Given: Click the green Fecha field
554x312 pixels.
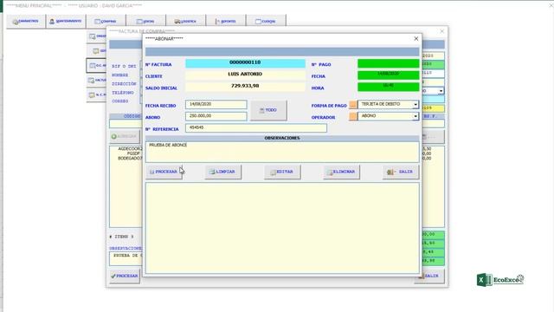Looking at the screenshot, I should point(389,75).
